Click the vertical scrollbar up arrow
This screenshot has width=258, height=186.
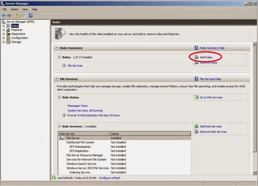pyautogui.click(x=254, y=44)
